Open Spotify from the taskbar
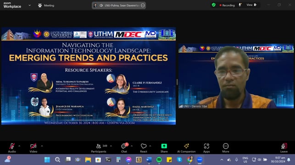The image size is (295, 165). (x=159, y=160)
